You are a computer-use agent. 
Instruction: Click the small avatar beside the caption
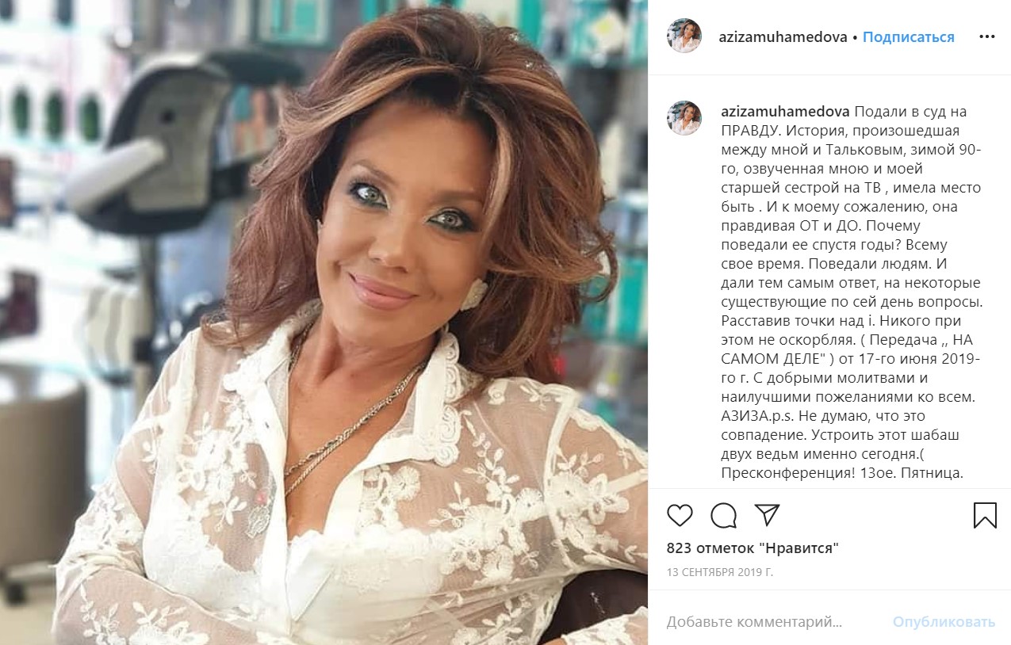click(x=684, y=117)
